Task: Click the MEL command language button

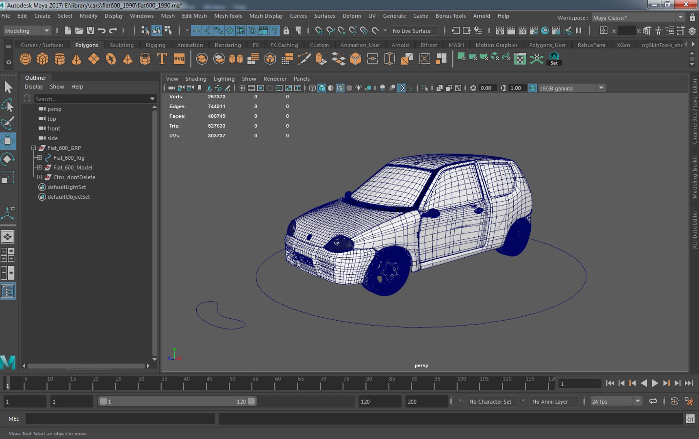Action: 14,419
